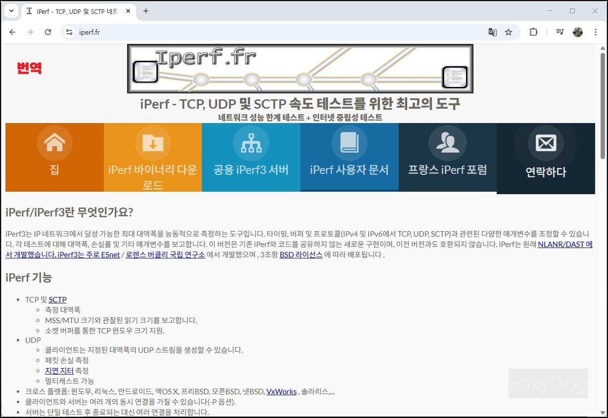Screen dimensions: 608x418
Task: Open a new browser tab
Action: pyautogui.click(x=145, y=11)
